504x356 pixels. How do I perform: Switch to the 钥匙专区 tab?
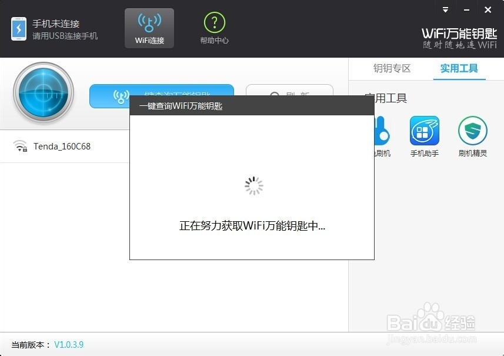[x=392, y=68]
